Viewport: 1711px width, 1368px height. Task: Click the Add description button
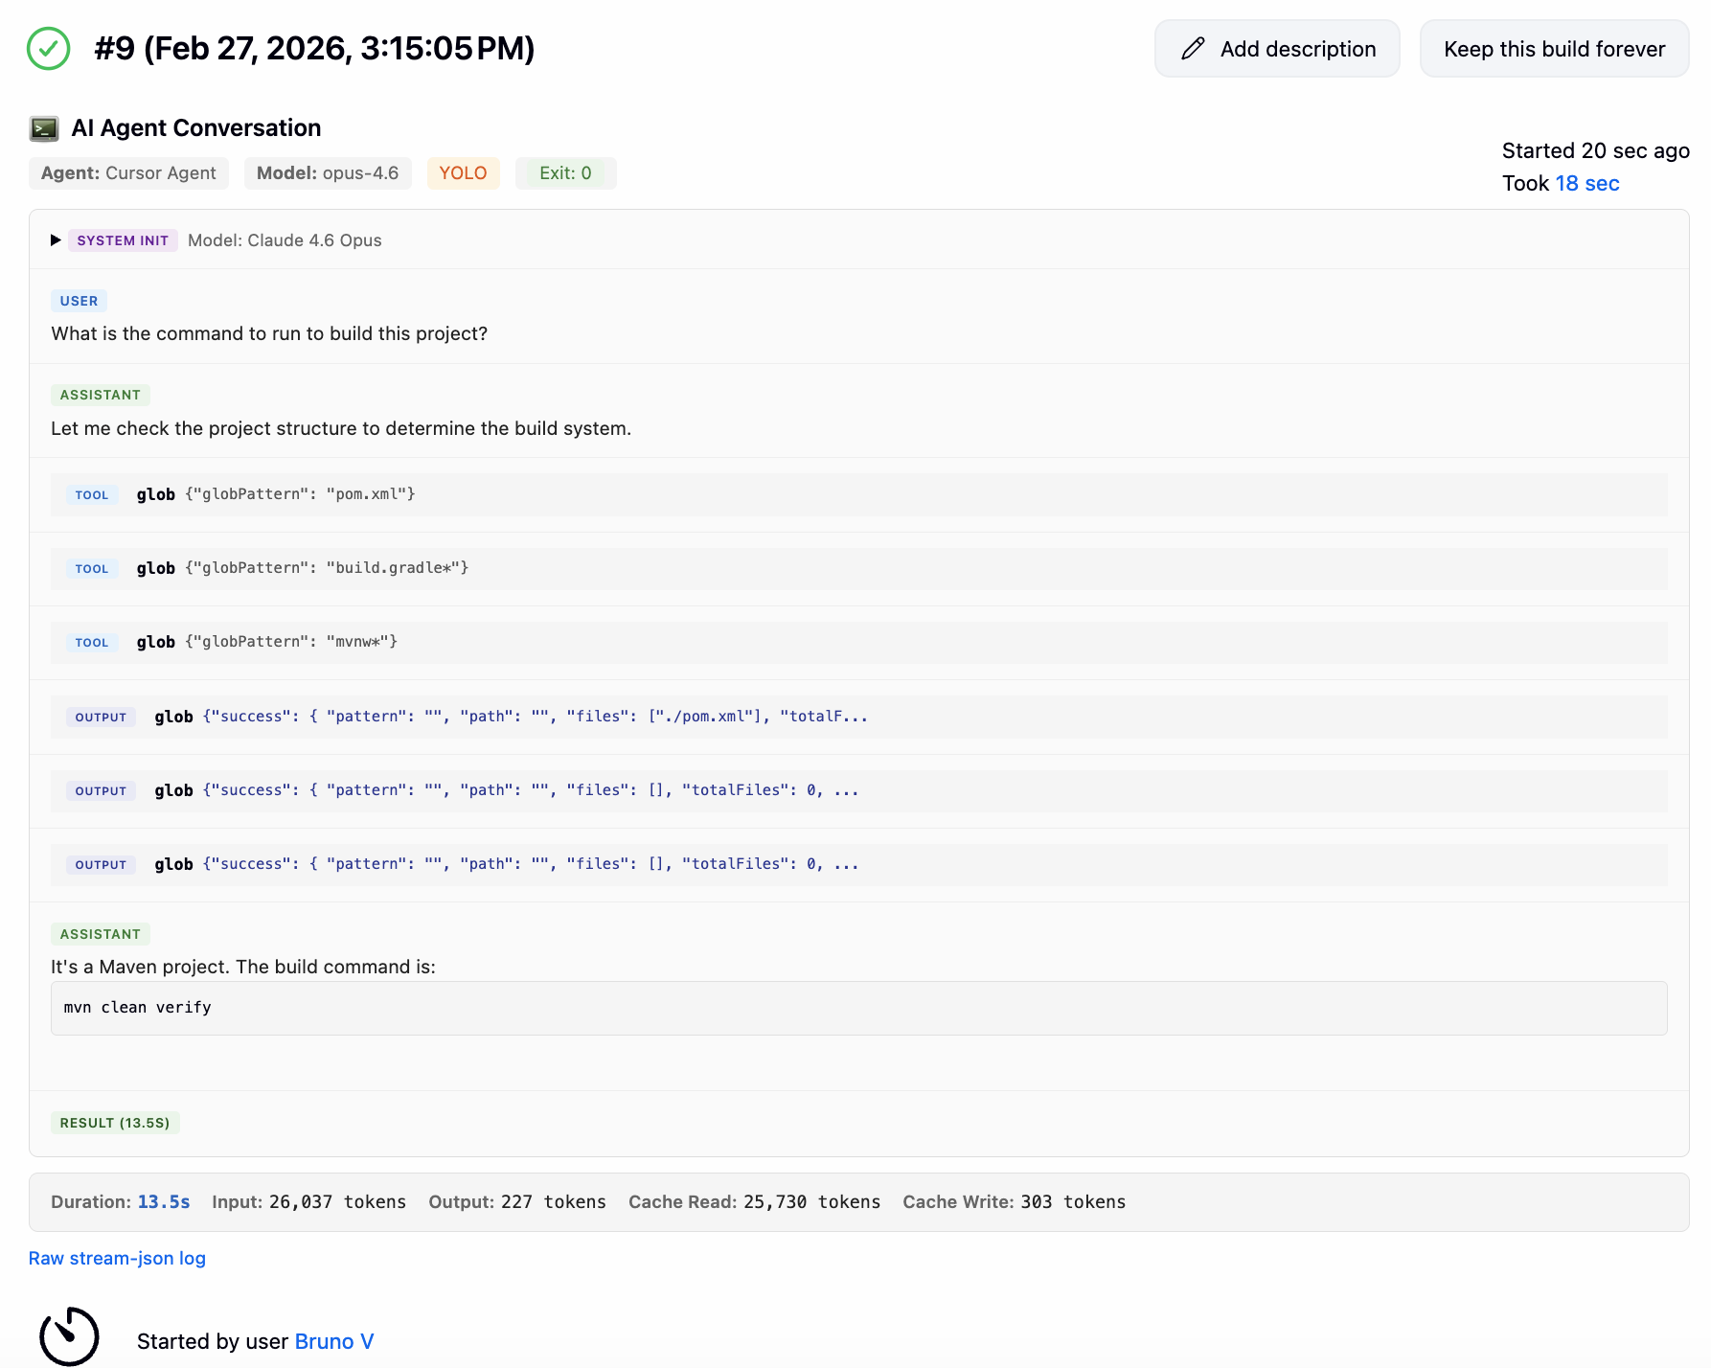[1277, 48]
